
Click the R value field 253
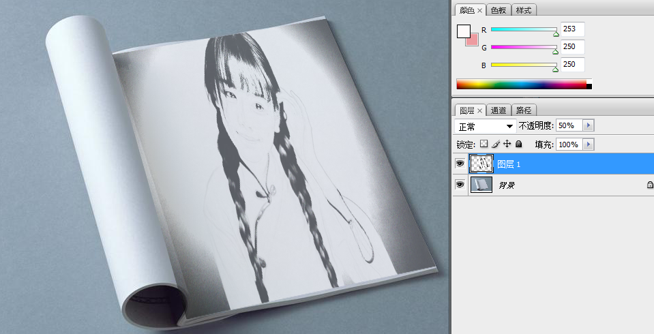[x=573, y=29]
